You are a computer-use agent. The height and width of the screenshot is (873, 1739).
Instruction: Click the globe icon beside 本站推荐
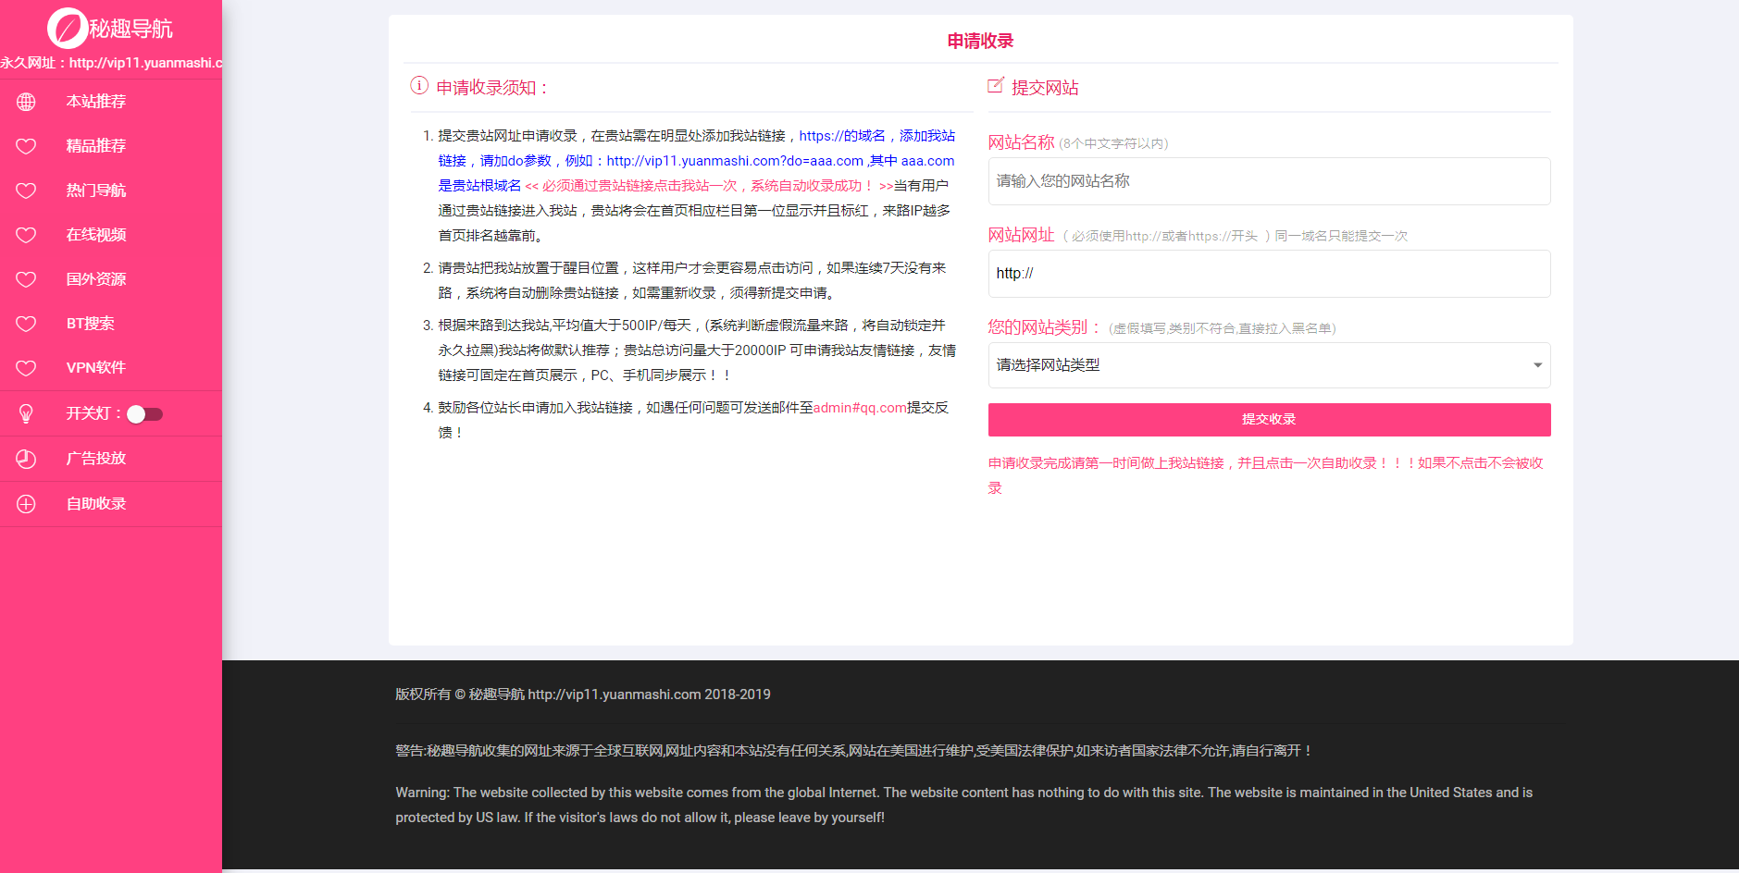pos(26,102)
